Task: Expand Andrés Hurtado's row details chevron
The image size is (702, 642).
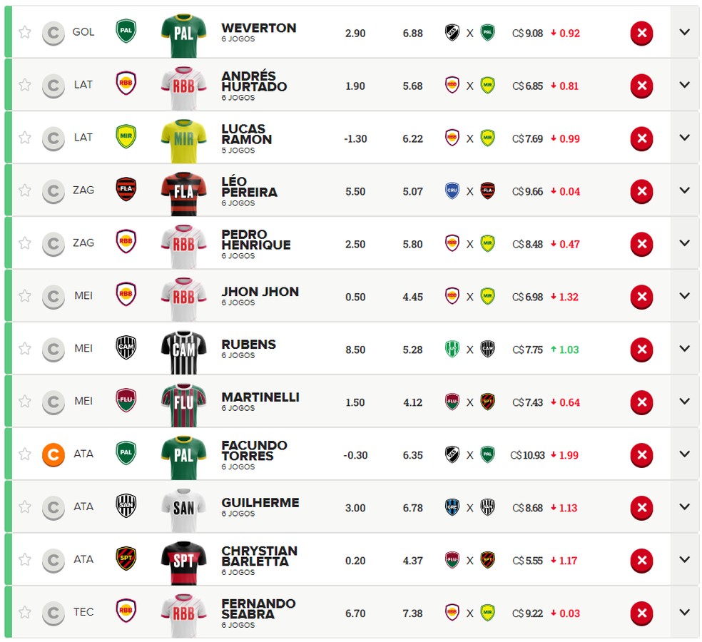Action: (x=684, y=85)
